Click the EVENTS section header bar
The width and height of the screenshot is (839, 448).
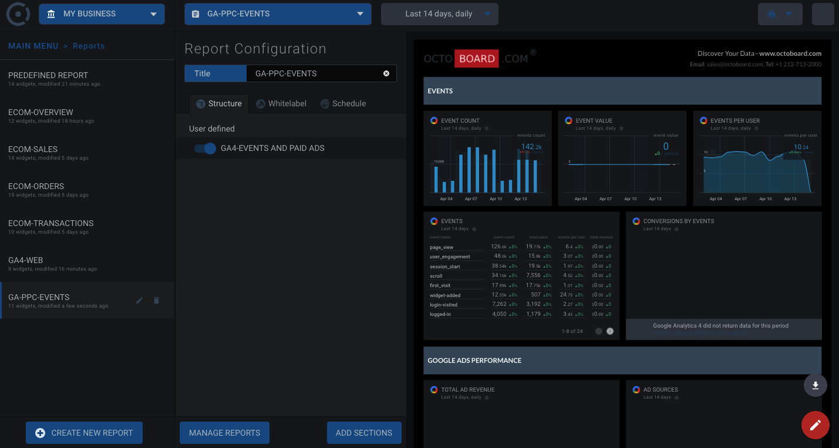pos(622,91)
